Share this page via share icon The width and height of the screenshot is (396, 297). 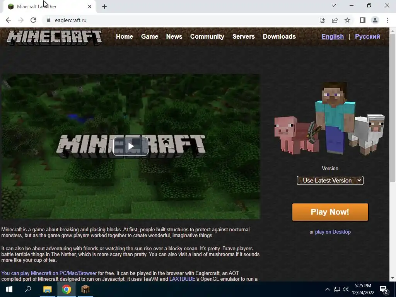point(335,20)
